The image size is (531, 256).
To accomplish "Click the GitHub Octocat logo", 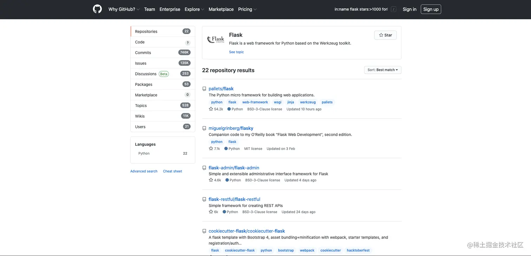I will tap(97, 9).
